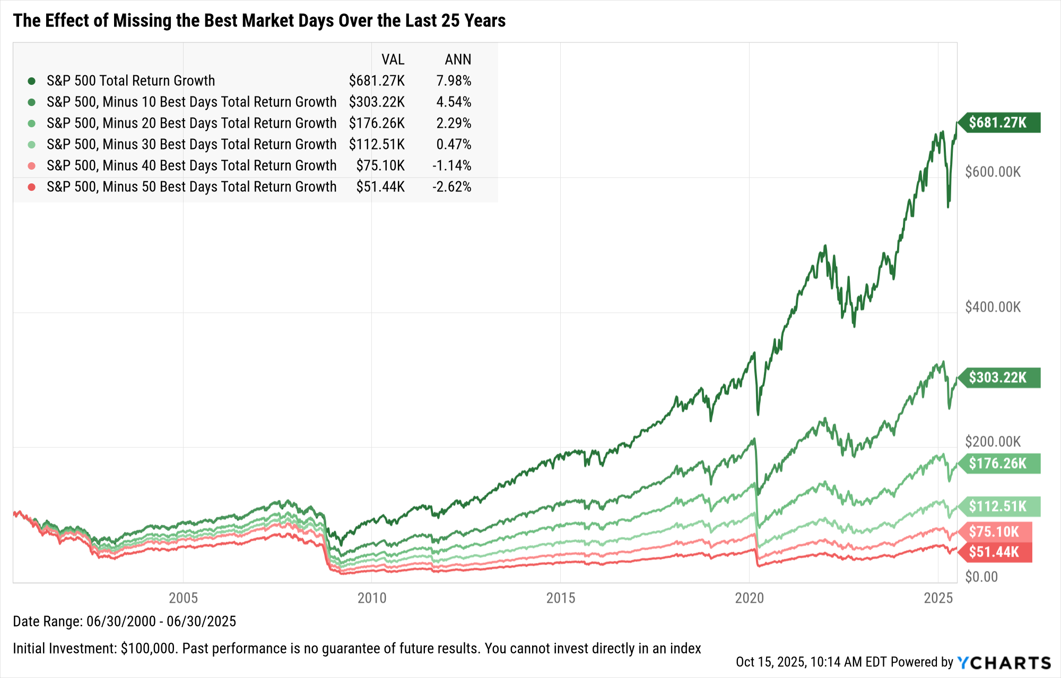Click the Minus 30 Best Days legend dot
1061x678 pixels.
[32, 145]
